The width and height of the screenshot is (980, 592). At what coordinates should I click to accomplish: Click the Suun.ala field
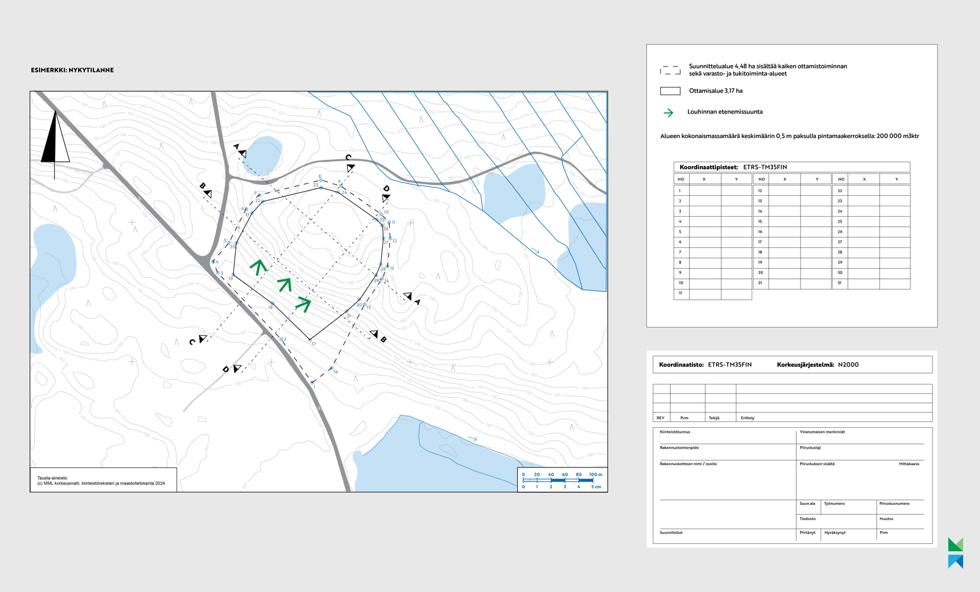(x=808, y=508)
